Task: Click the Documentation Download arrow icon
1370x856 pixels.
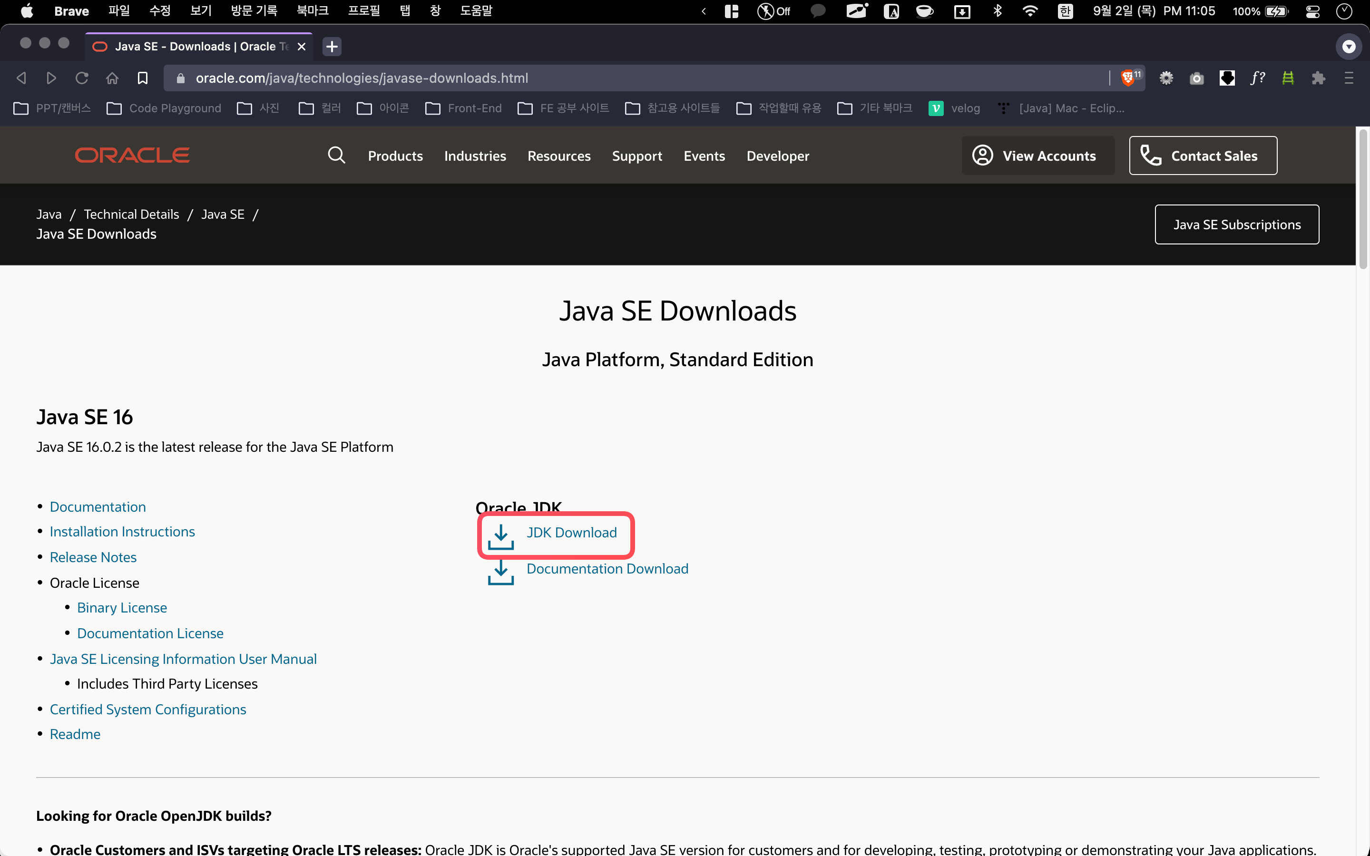Action: (501, 573)
